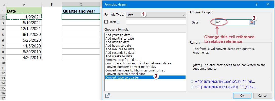Select 'Convert date to quarter' formula
The width and height of the screenshot is (275, 101).
tap(122, 77)
